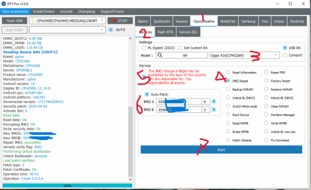Viewport: 311px width, 190px height.
Task: Open the empty port selection dropdown
Action: pos(67,30)
